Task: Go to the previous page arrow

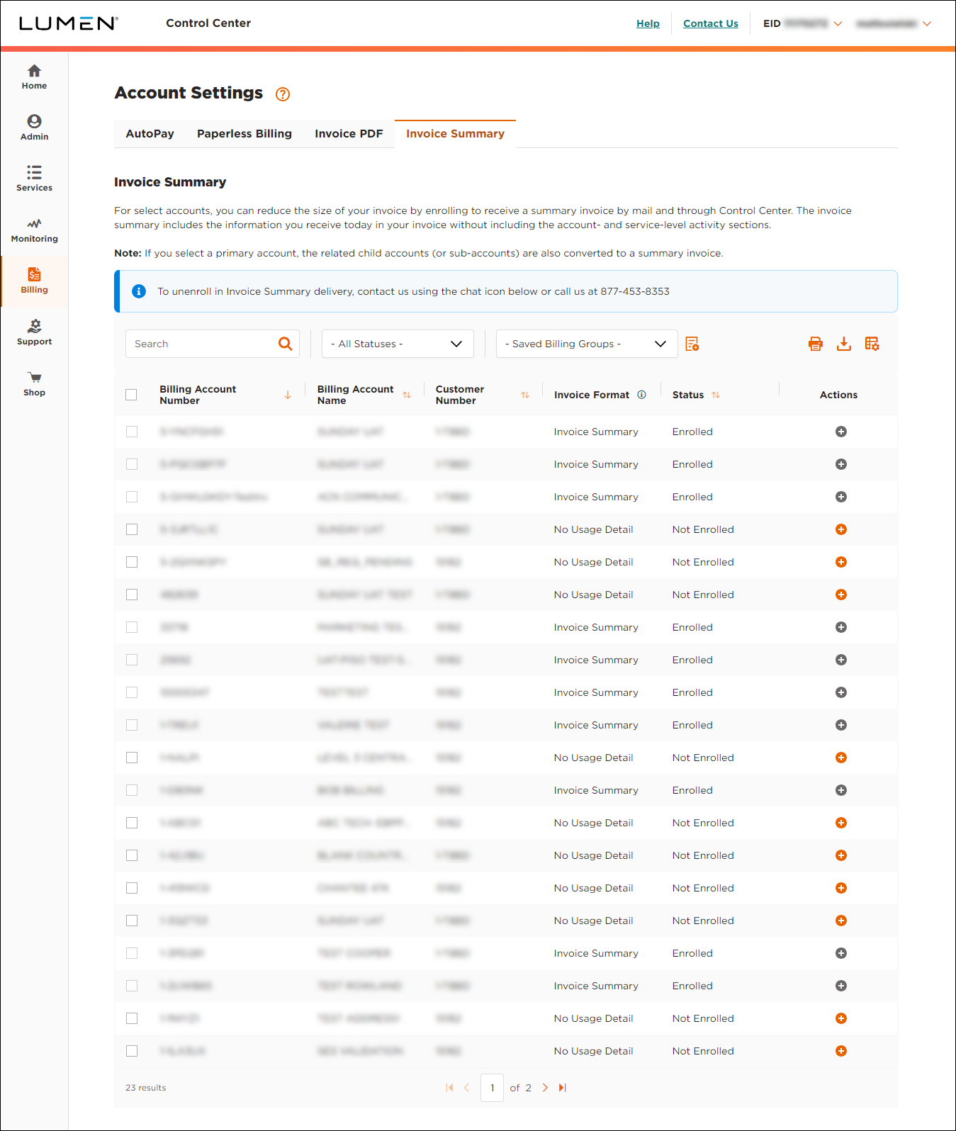Action: click(466, 1088)
